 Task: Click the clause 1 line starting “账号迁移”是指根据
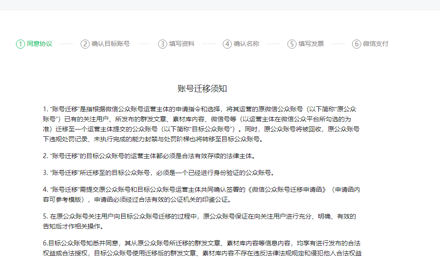click(x=200, y=109)
